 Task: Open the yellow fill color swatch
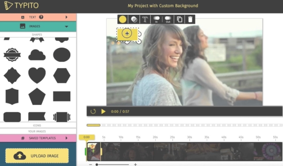[x=122, y=19]
